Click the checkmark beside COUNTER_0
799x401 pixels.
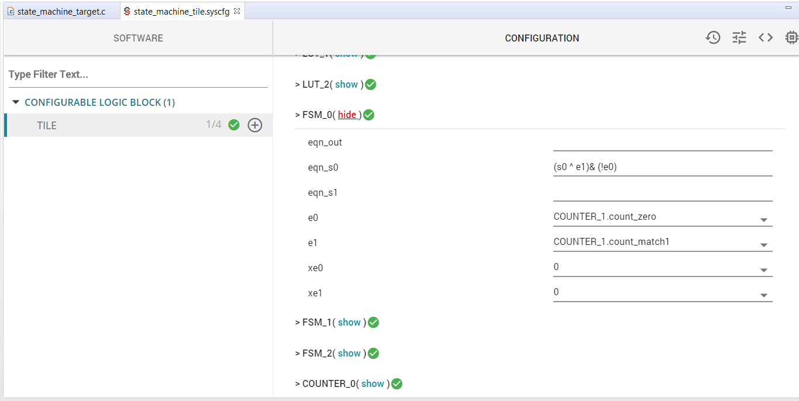pos(397,383)
